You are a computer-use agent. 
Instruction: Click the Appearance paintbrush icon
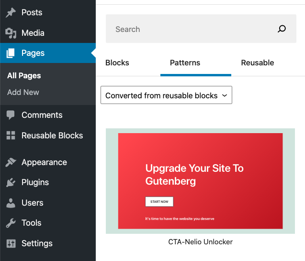11,162
